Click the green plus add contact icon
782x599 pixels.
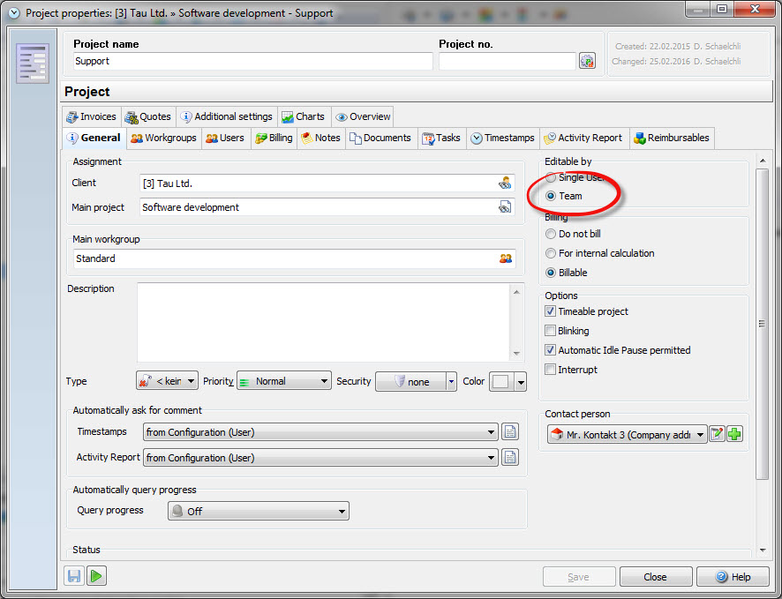click(734, 434)
